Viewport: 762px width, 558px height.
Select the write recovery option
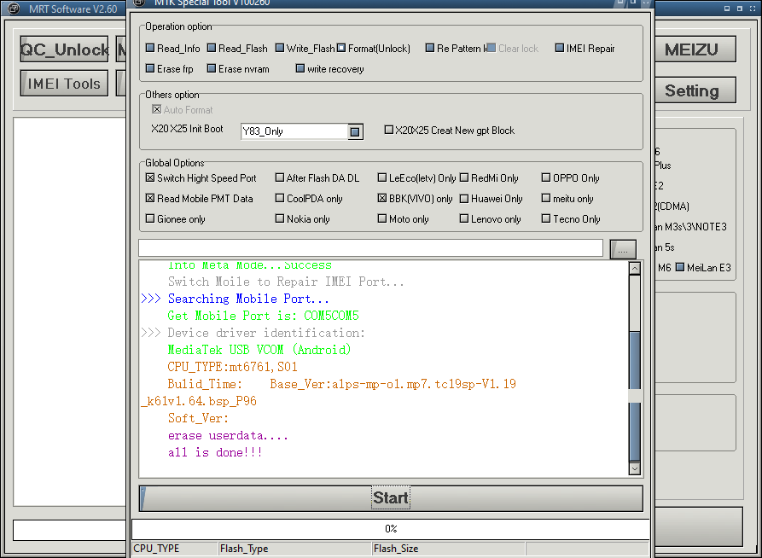(330, 69)
